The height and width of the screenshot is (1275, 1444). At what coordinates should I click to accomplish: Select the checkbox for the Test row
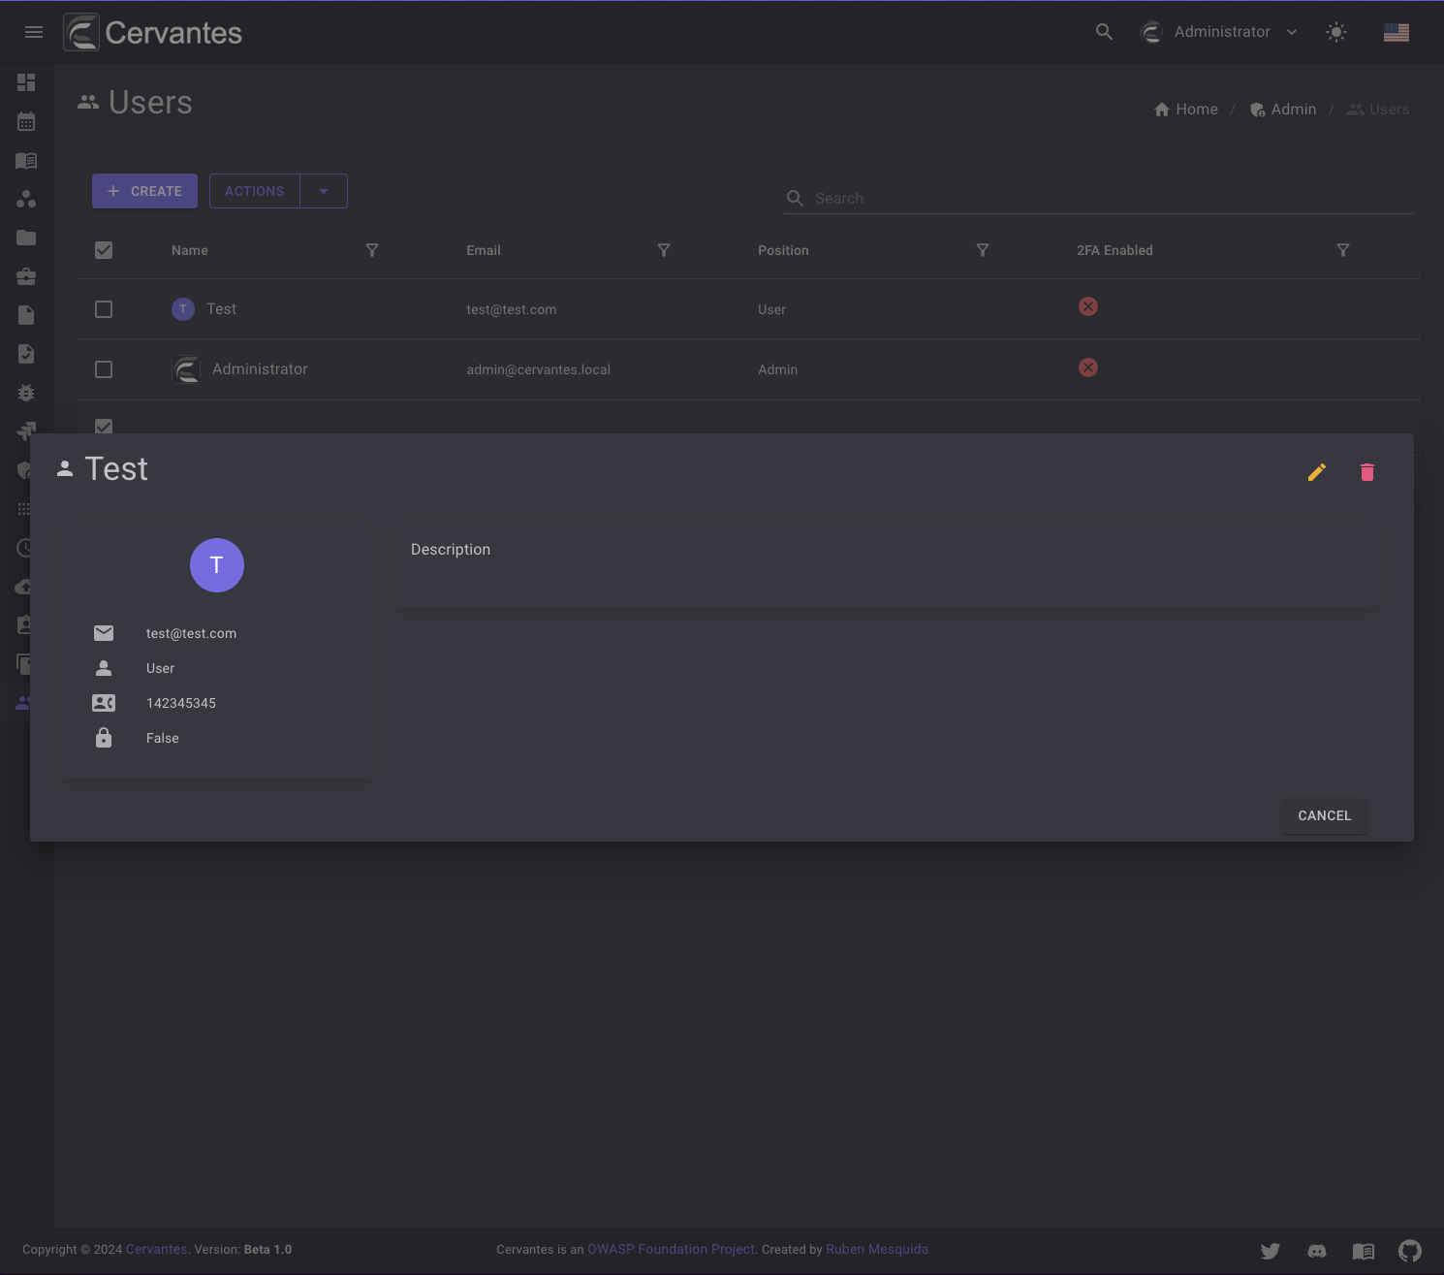[x=104, y=309]
